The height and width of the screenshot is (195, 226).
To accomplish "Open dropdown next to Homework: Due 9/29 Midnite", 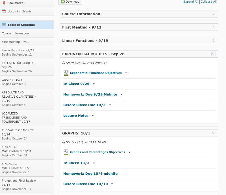I will (x=121, y=95).
